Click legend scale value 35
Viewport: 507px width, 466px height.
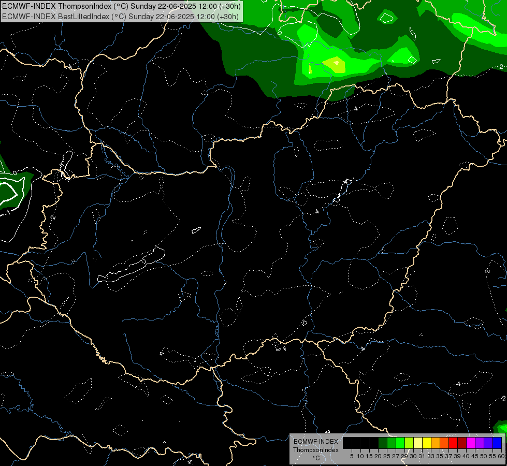tap(440, 456)
